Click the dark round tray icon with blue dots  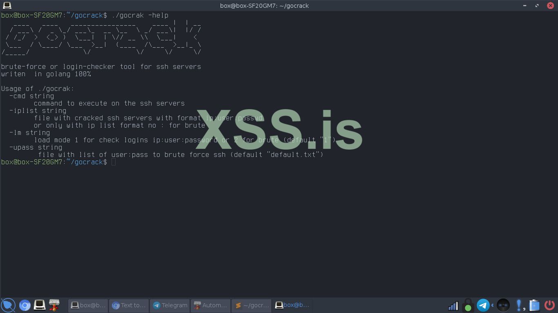pos(503,305)
